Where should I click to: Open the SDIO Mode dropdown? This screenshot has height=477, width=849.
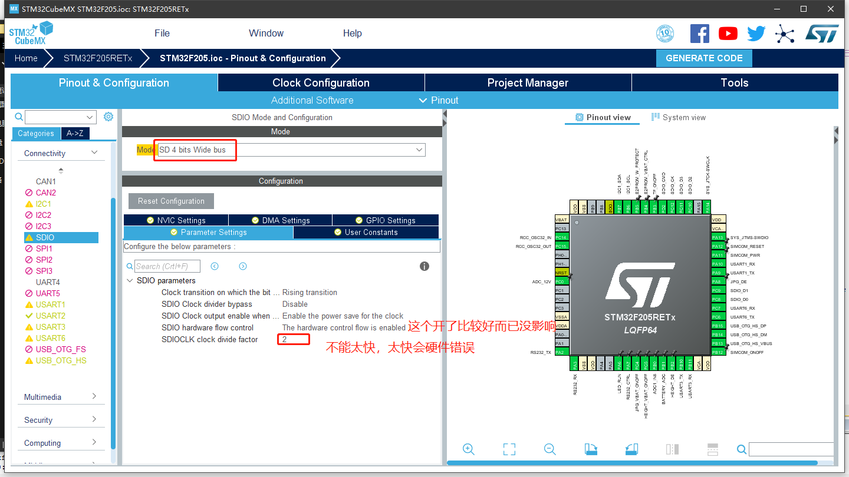tap(418, 150)
